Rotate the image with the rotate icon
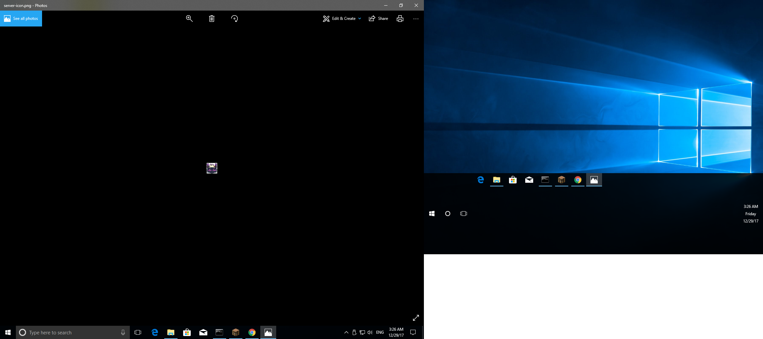 [x=234, y=19]
